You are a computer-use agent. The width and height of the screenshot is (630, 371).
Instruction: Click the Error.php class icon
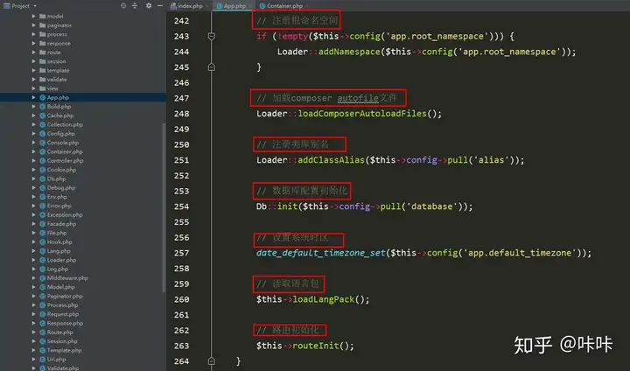(x=43, y=206)
